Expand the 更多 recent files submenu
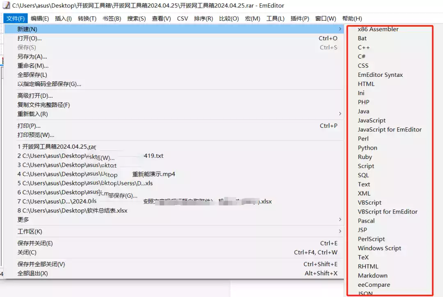Screen dimensions: 443x297 (340, 220)
